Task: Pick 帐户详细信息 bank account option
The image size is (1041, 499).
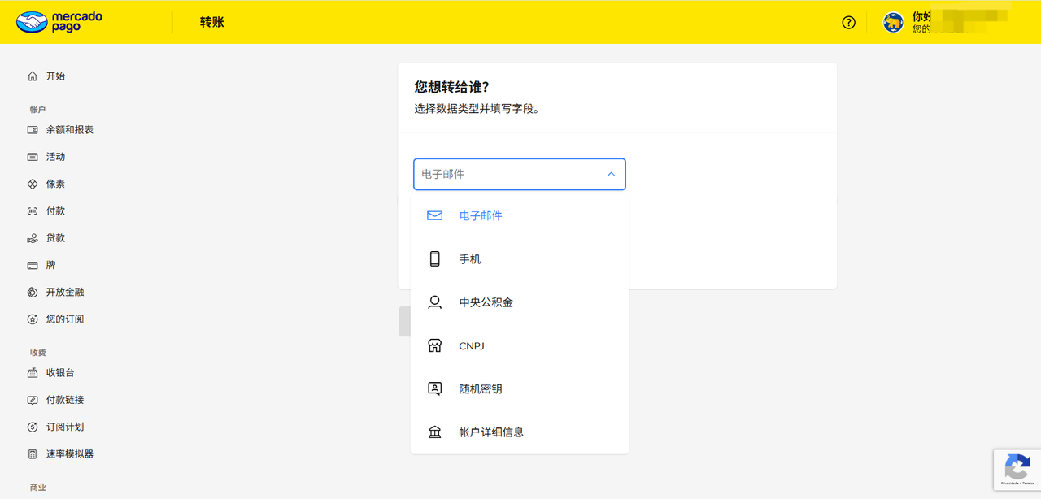Action: [491, 432]
